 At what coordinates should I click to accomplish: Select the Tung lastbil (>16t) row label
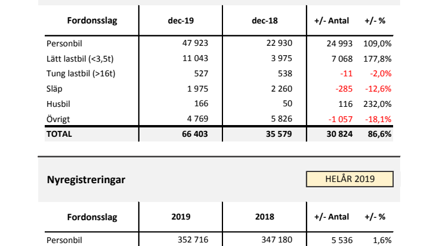[79, 73]
